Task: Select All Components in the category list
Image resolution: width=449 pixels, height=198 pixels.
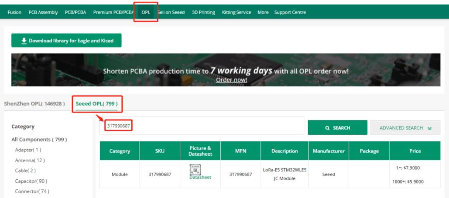Action: coord(39,140)
